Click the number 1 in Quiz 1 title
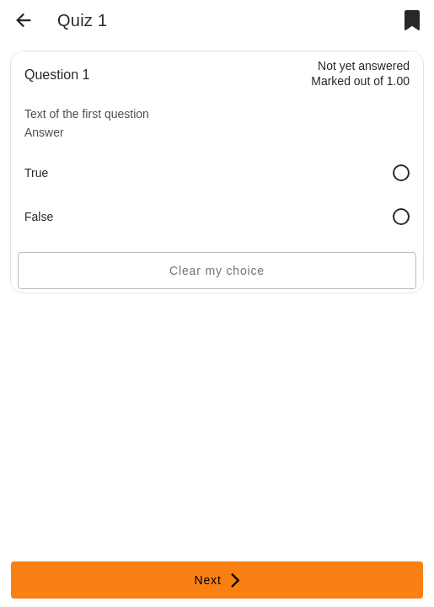 point(102,20)
